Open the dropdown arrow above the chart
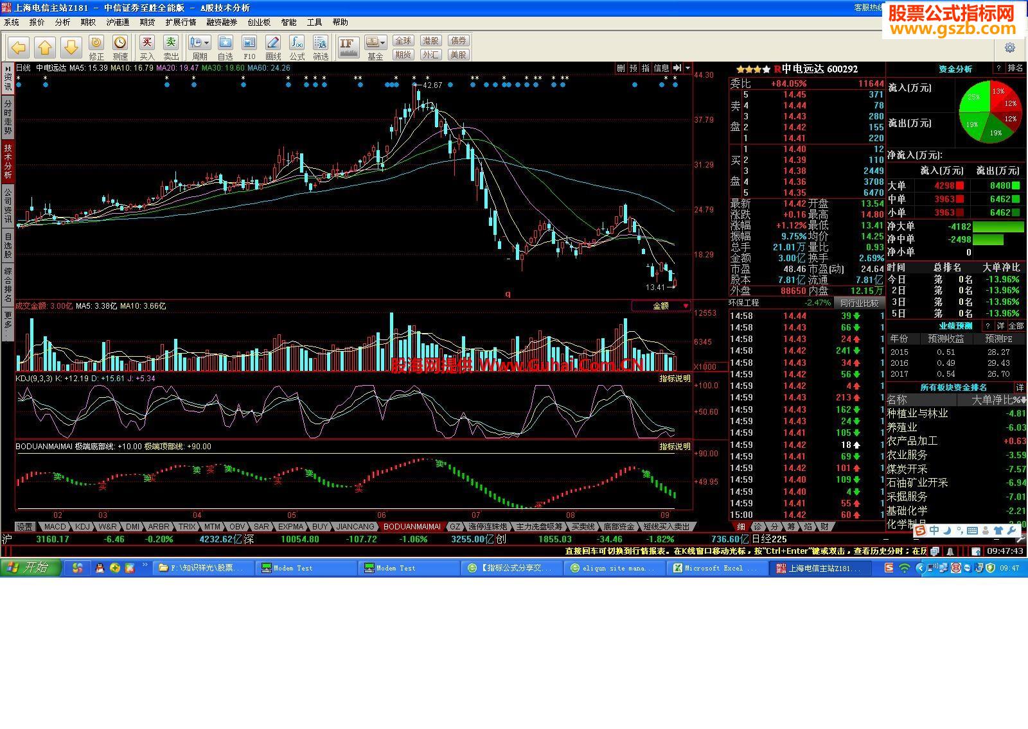This screenshot has width=1028, height=729. (688, 68)
